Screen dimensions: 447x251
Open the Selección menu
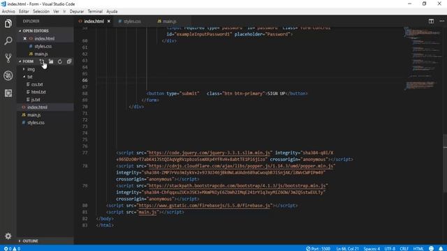tap(41, 11)
